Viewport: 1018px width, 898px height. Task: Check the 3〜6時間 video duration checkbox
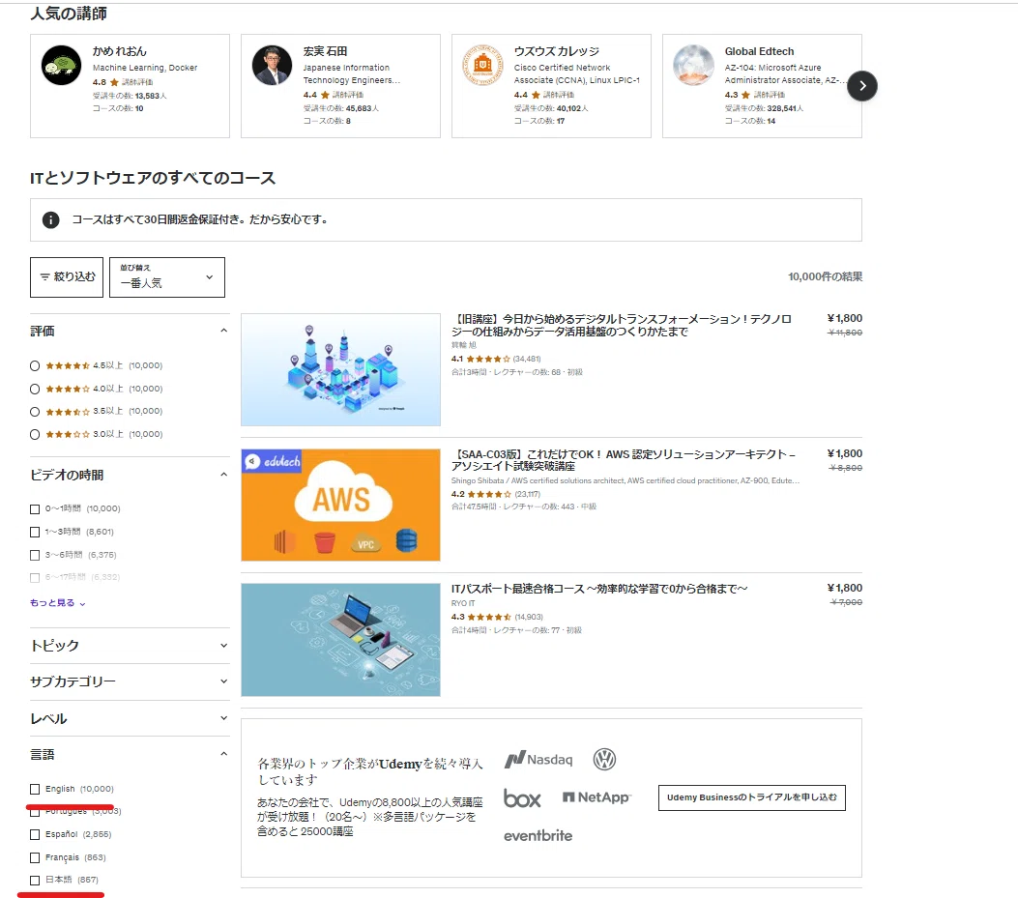(35, 555)
